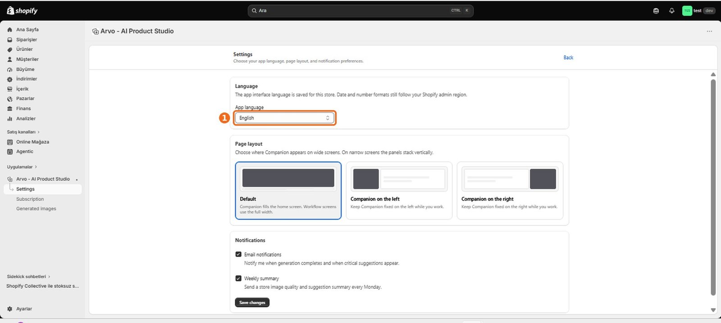The width and height of the screenshot is (721, 323).
Task: Click the Müşteriler person icon
Action: 10,59
